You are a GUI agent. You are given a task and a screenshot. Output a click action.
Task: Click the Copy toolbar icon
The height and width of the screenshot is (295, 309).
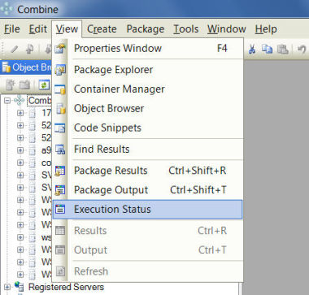267,50
